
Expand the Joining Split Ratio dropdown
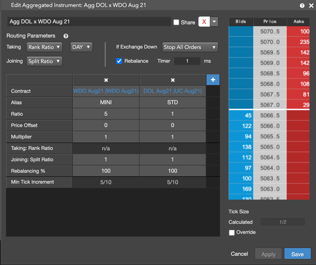pos(44,61)
